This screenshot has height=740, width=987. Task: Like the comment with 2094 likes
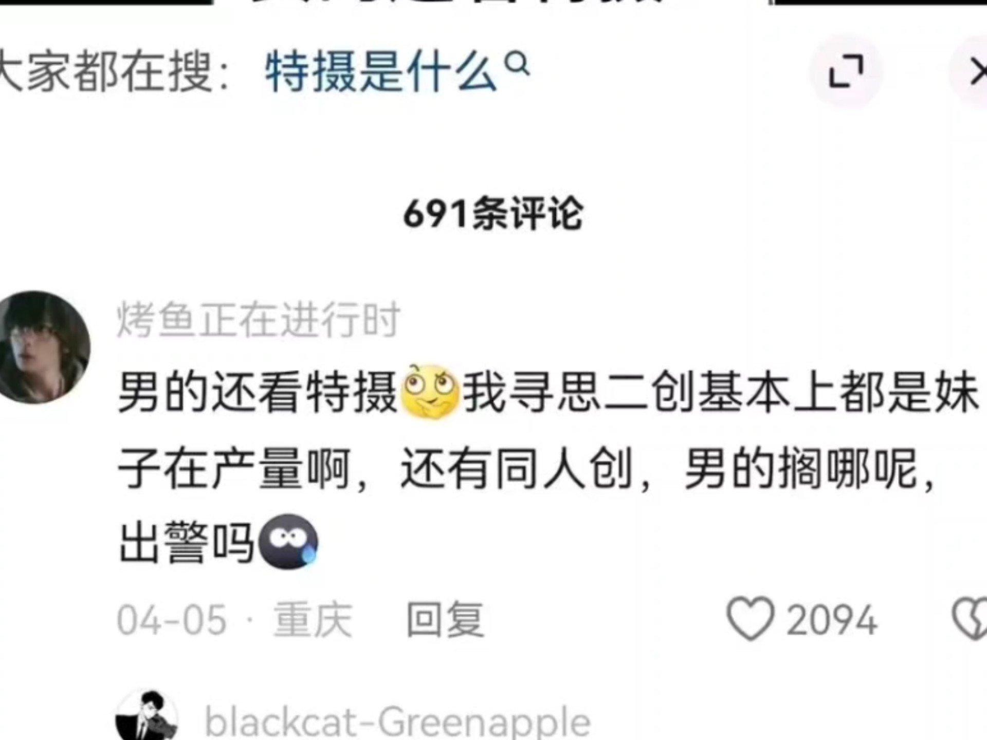[750, 619]
